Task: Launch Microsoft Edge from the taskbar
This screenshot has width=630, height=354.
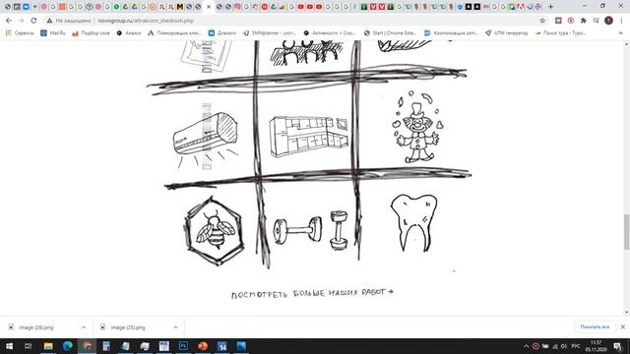Action: coord(68,346)
